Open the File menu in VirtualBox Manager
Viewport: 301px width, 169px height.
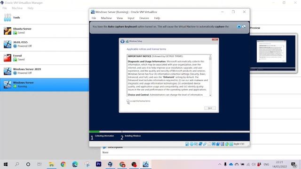point(5,8)
